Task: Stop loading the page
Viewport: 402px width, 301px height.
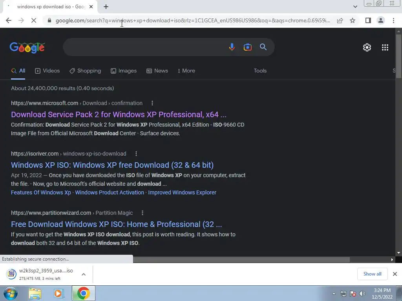Action: pyautogui.click(x=34, y=20)
